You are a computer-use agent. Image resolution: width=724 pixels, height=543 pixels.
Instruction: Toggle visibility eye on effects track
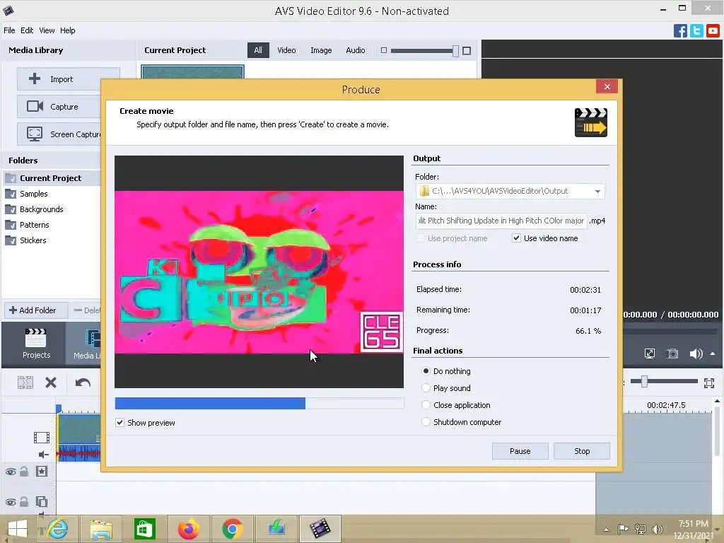10,472
